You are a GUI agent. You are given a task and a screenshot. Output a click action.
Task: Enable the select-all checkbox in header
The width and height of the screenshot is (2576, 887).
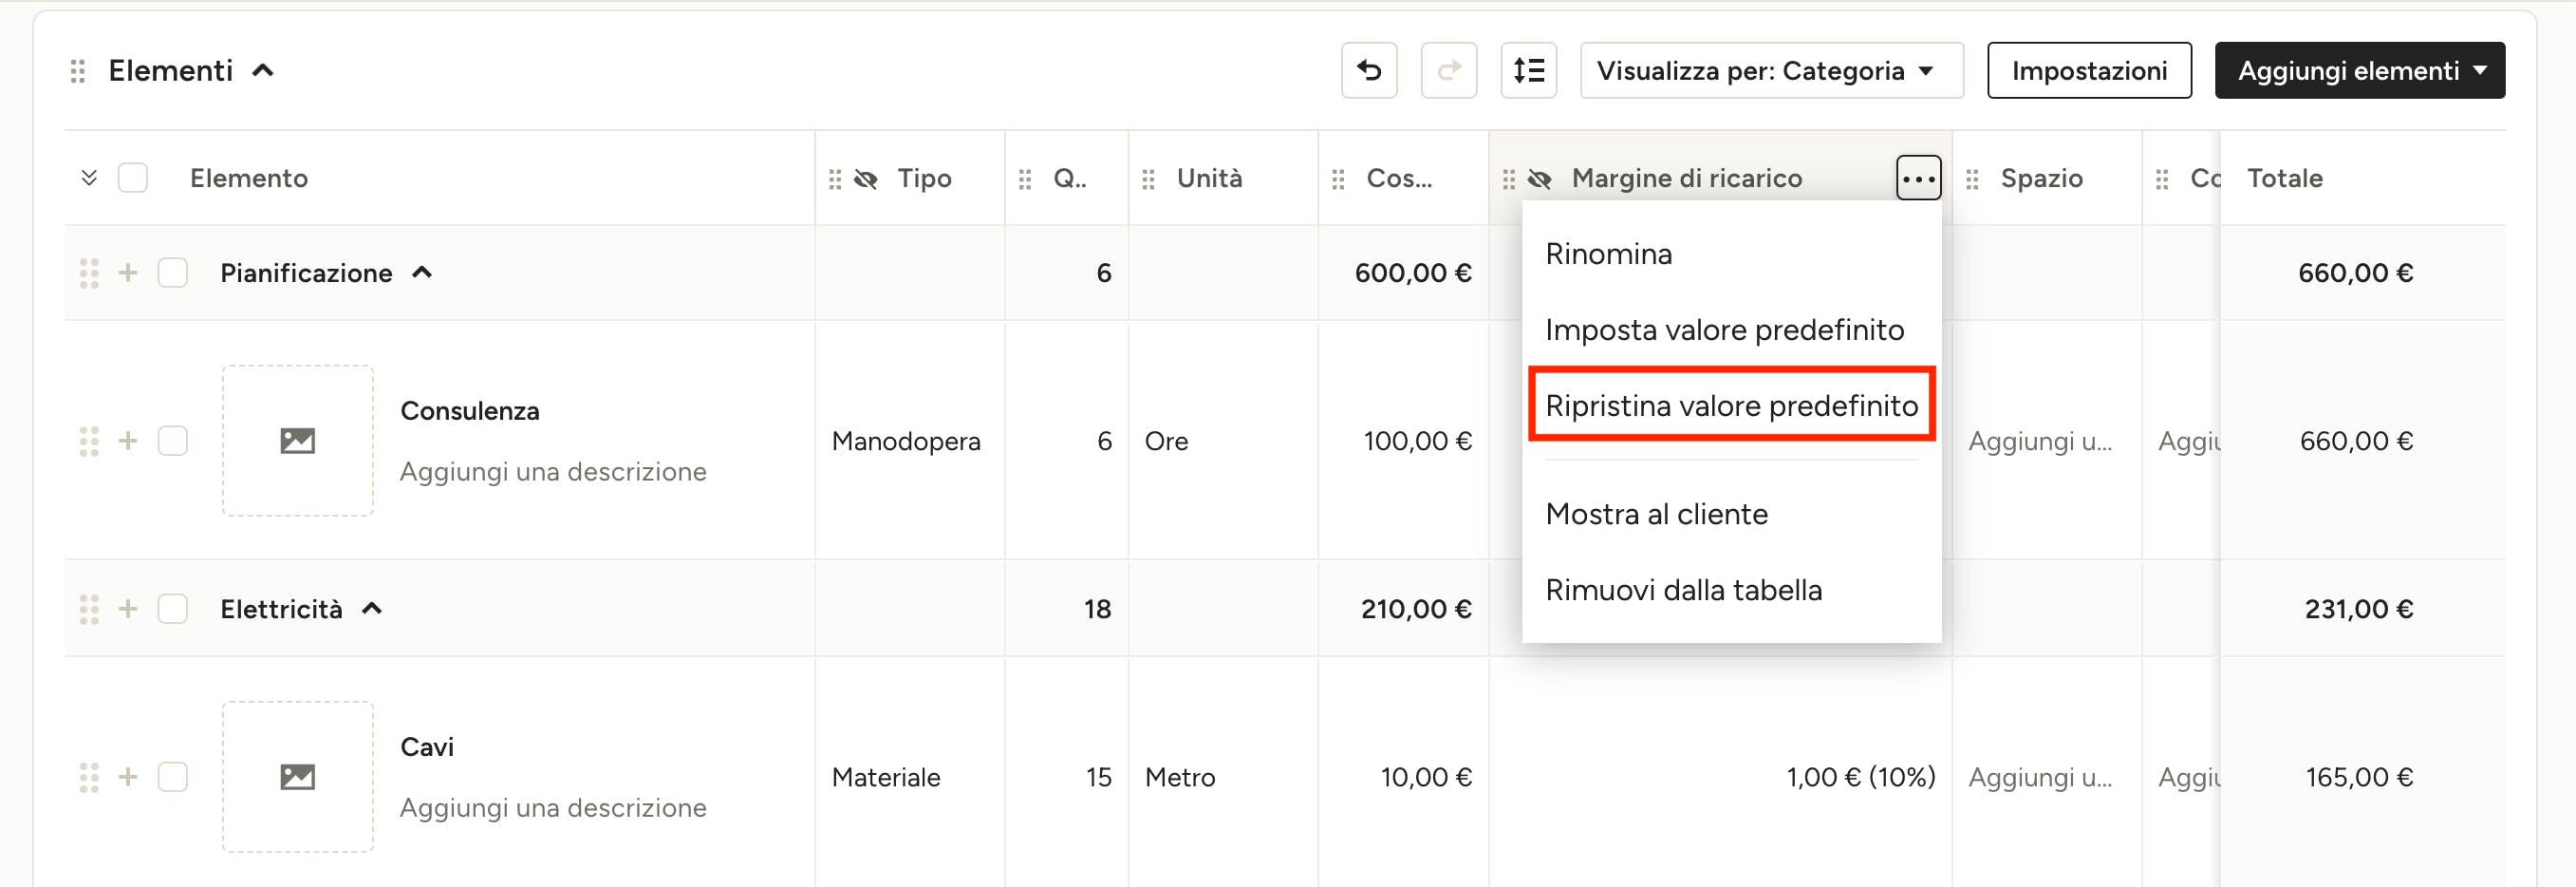pos(133,178)
